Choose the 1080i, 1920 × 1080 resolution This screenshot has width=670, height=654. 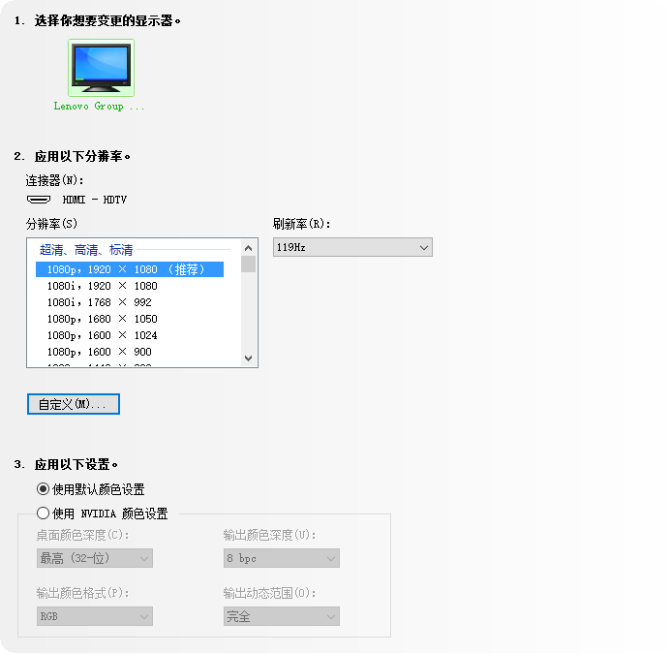point(102,286)
